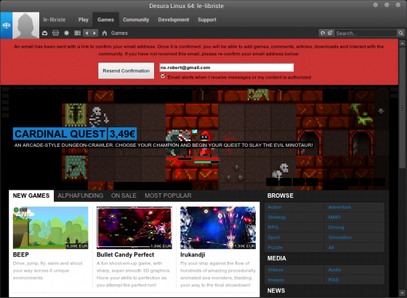Click the 6,99€ EUR price on BEEP
Viewport: 407px width, 298px height.
[77, 246]
